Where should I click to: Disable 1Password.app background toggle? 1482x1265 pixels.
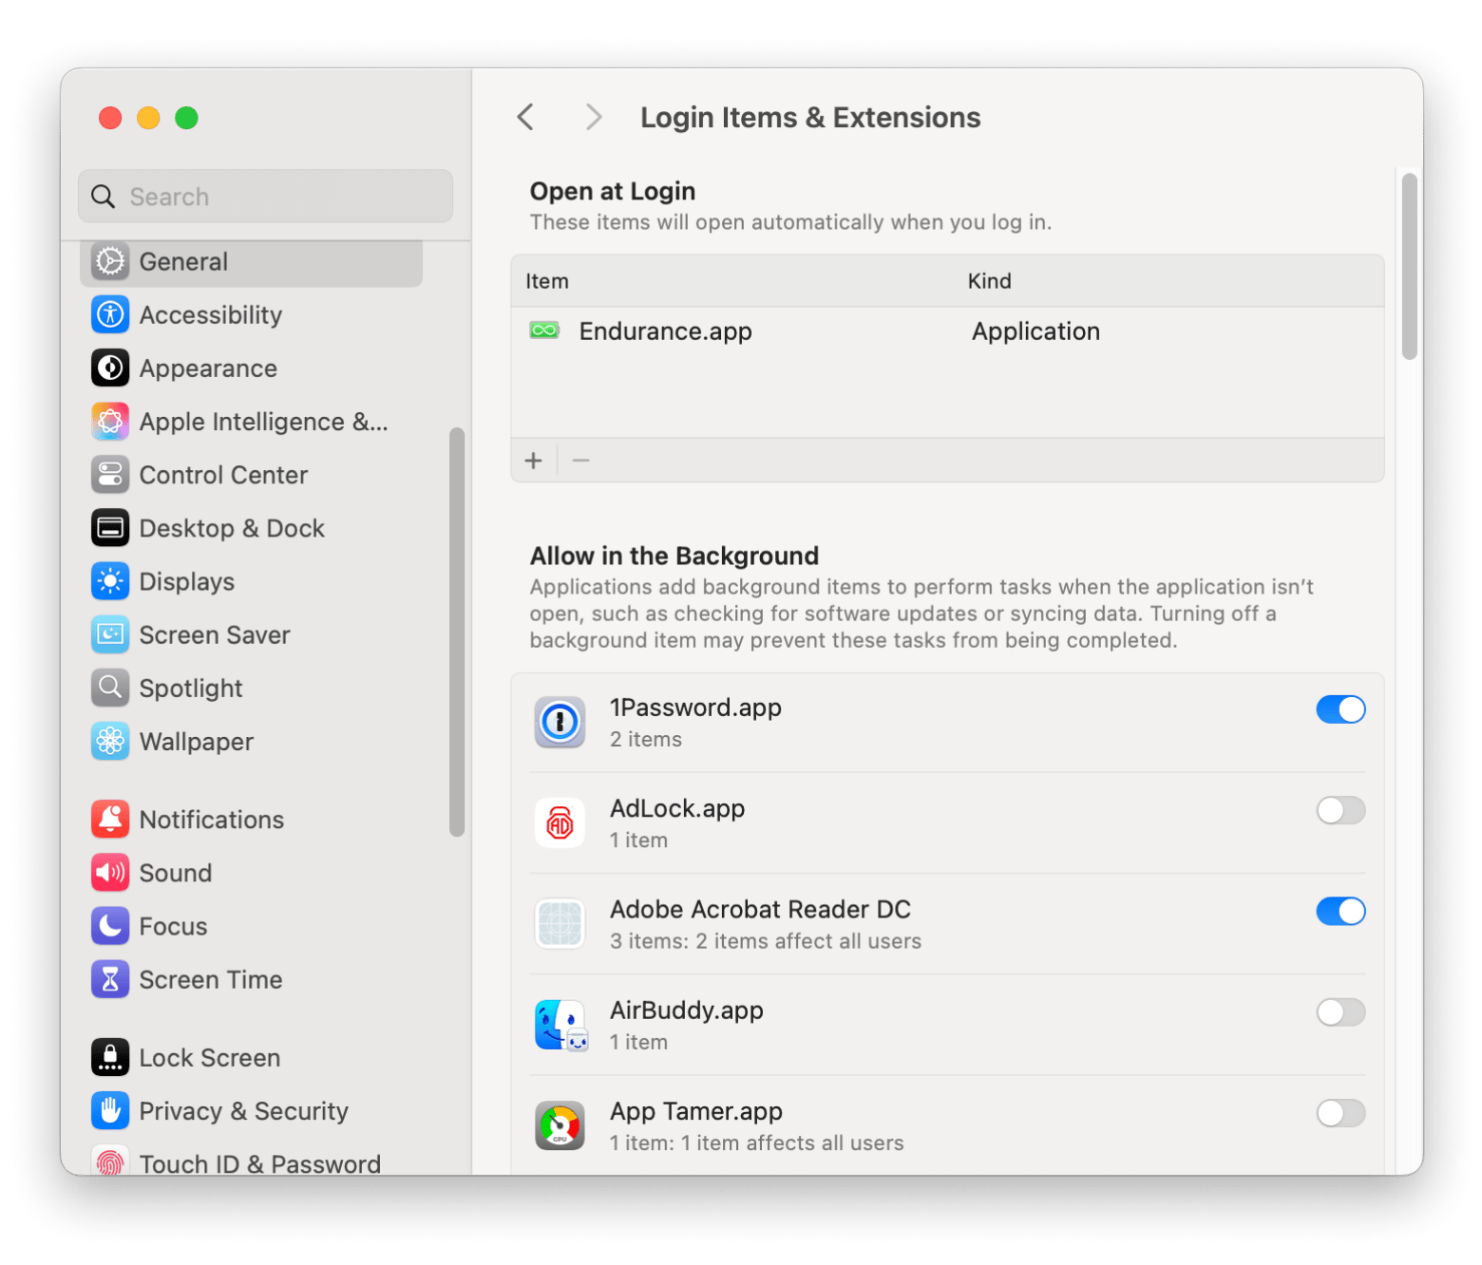pos(1339,709)
